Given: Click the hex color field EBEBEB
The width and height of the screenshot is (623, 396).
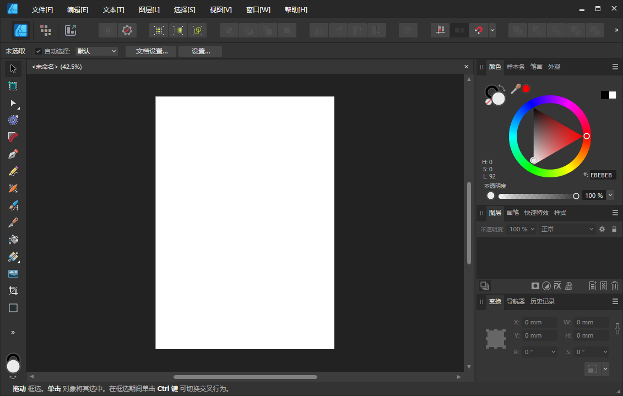Looking at the screenshot, I should point(602,175).
